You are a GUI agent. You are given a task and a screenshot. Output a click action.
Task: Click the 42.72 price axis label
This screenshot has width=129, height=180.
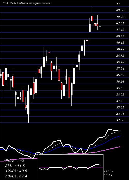coord(120,17)
